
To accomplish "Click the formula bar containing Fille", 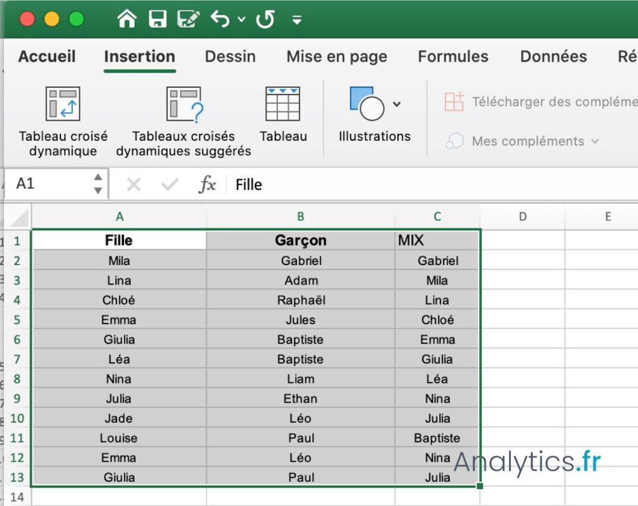I will coord(432,184).
